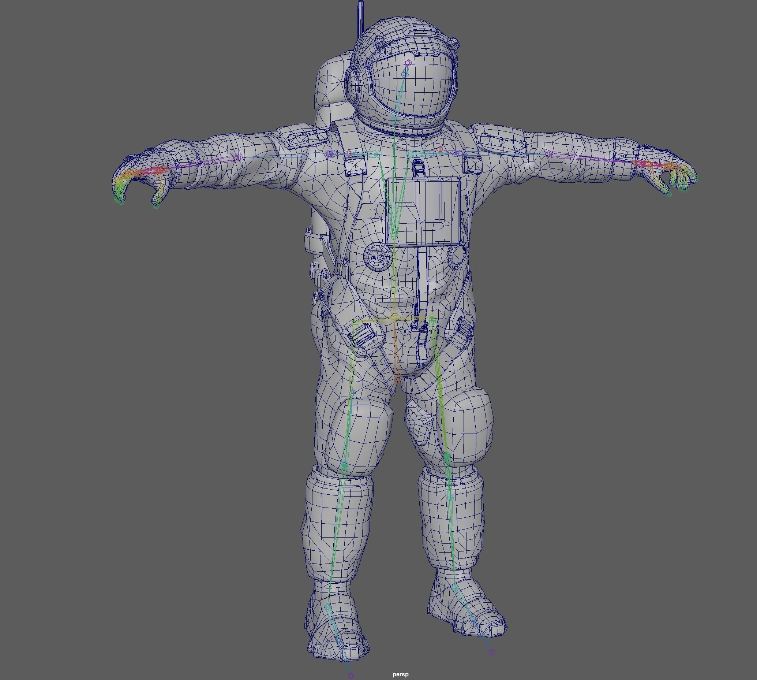Select elbow joint on viewer's left arm

click(x=239, y=158)
